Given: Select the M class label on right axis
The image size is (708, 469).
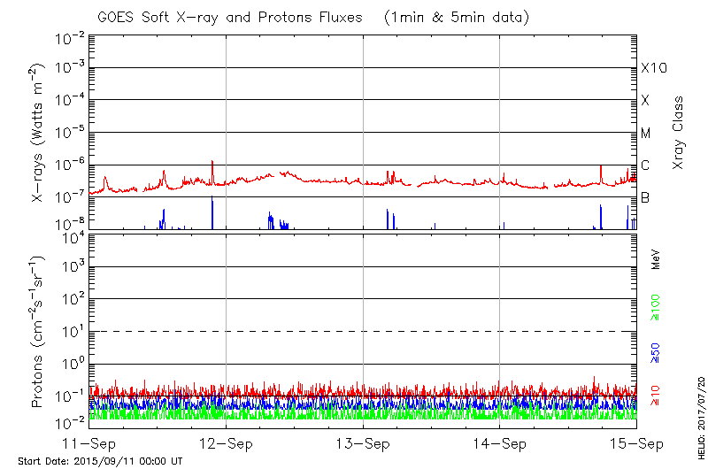Looking at the screenshot, I should (x=646, y=134).
